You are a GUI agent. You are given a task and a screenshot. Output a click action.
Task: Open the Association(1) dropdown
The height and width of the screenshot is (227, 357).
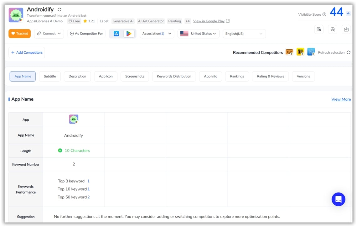(157, 34)
